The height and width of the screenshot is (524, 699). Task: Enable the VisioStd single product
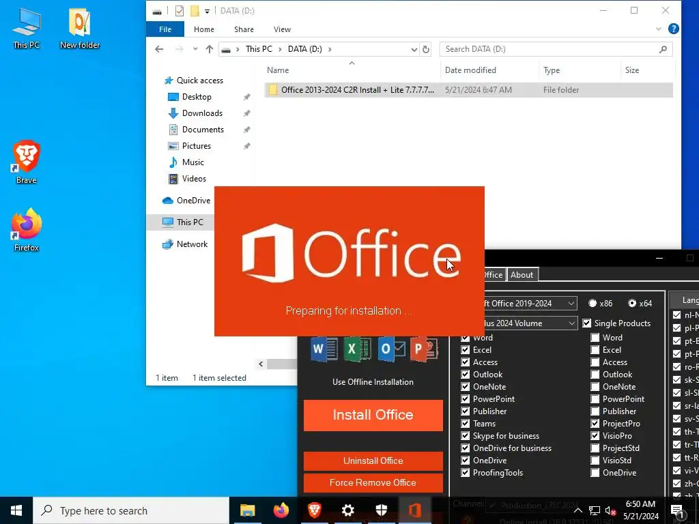[x=595, y=461]
